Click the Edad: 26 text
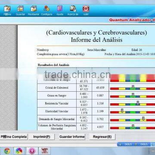Screen dimensions: 155x155 pos(136,50)
